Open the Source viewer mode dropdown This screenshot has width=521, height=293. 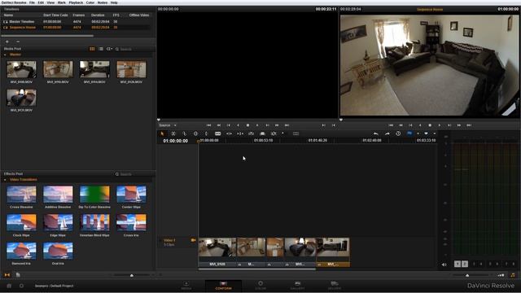[x=168, y=125]
